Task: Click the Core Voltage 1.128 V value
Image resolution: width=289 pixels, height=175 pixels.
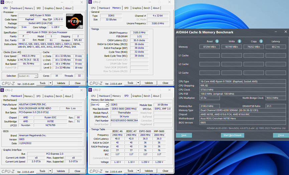Action: tap(55, 27)
